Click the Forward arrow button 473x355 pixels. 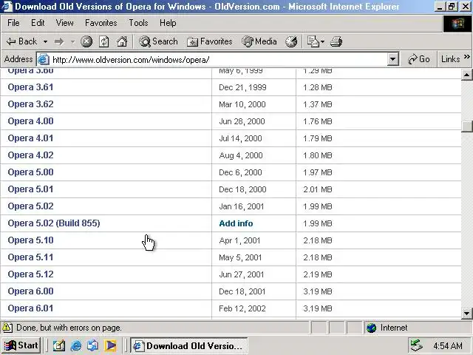(59, 41)
